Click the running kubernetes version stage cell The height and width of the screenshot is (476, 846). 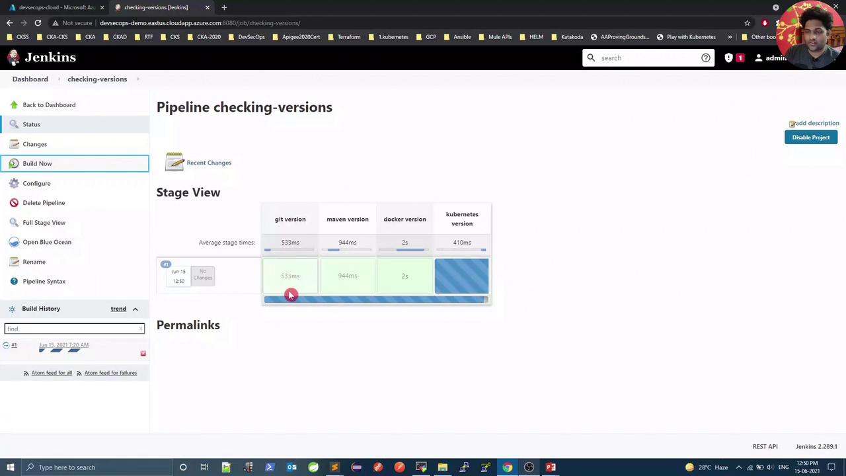[x=461, y=276]
